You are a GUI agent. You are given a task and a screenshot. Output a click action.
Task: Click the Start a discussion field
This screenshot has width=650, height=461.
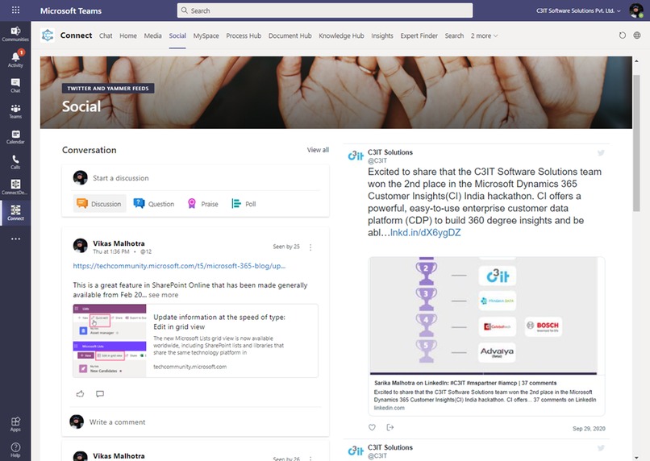(195, 178)
